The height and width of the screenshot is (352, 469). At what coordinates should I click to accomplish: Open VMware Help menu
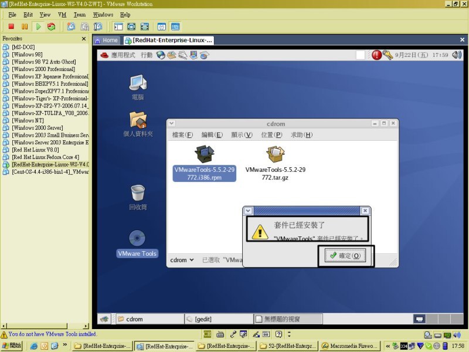[125, 14]
